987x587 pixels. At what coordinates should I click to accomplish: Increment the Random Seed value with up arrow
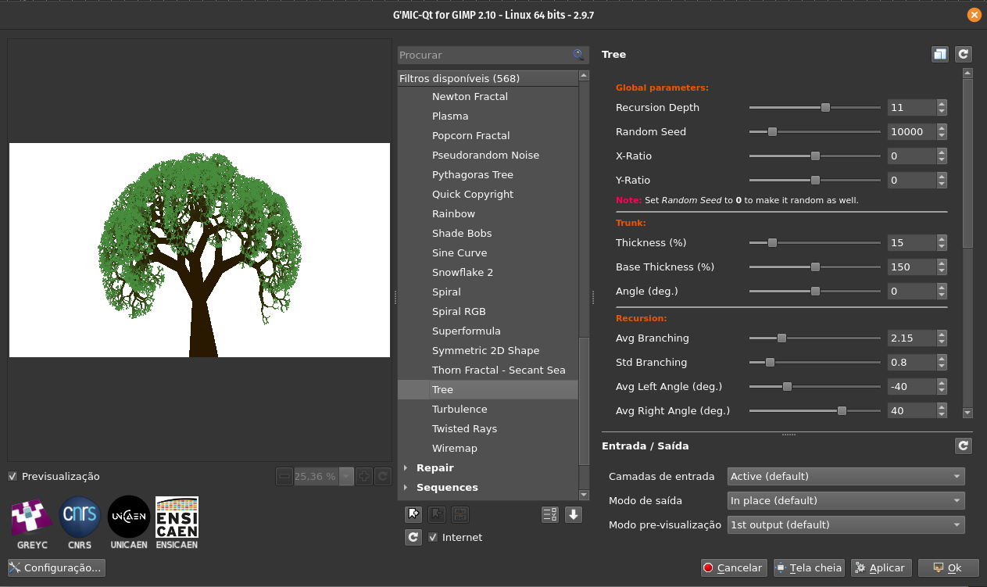pyautogui.click(x=942, y=127)
